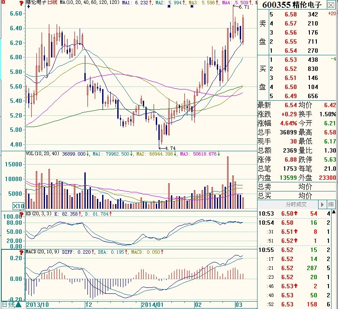
Task: Click the blue plus marker below chart title
Action: (29, 7)
